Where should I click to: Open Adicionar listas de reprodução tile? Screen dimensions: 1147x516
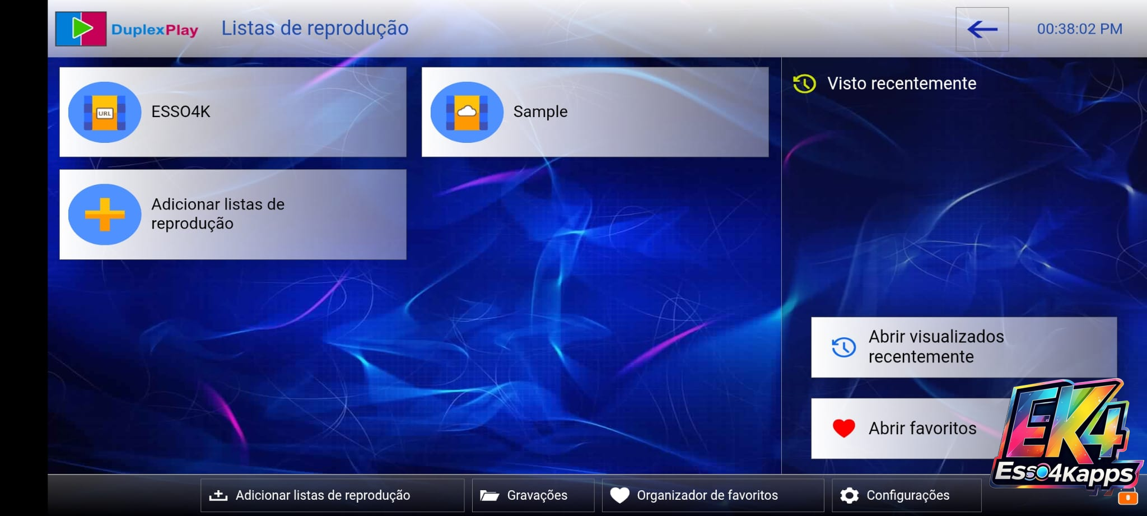tap(233, 214)
